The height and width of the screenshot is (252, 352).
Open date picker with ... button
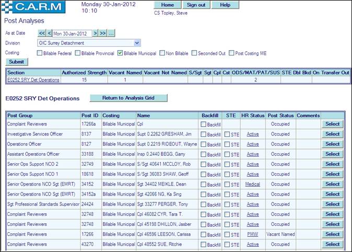click(x=111, y=33)
